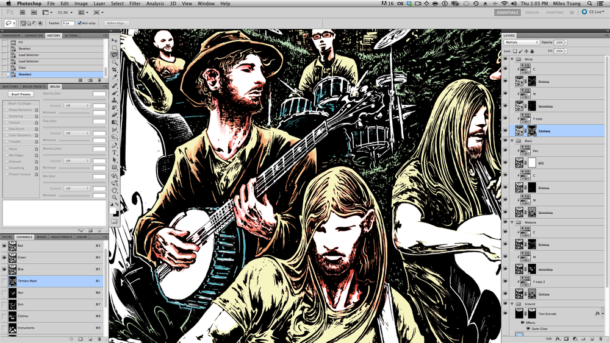Select the Zoom tool in toolbox
This screenshot has width=610, height=343.
tap(115, 197)
